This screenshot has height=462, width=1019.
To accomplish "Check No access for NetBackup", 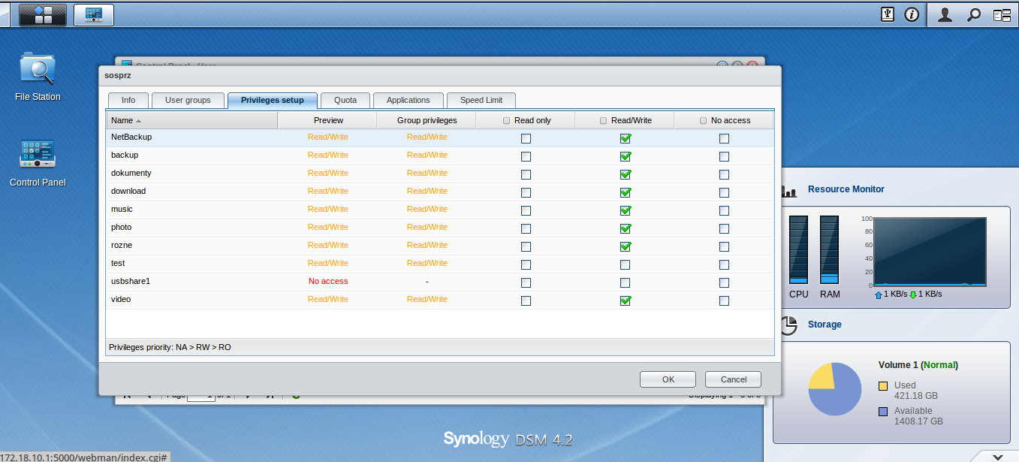I will coord(724,138).
